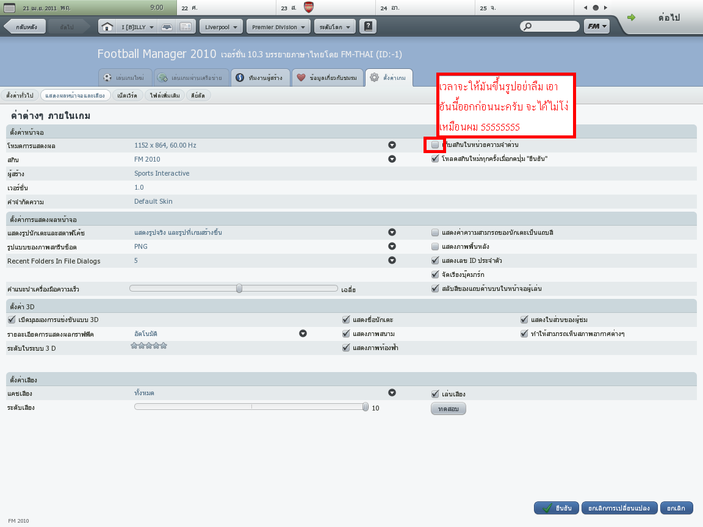Select extra files sub-tab
Viewport: 703px width, 527px height.
coord(165,95)
